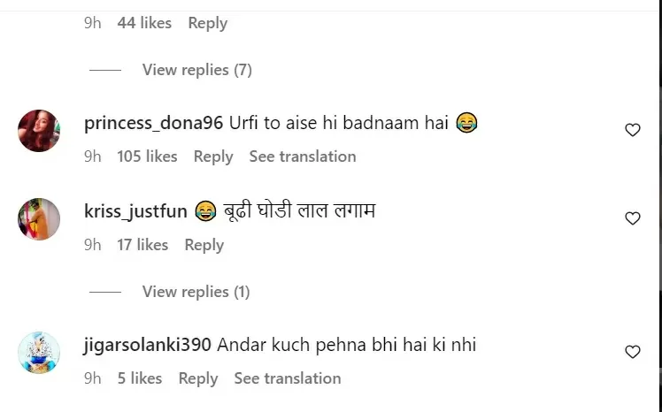The width and height of the screenshot is (662, 412).
Task: Open princess_dona96's profile picture
Action: coord(39,131)
